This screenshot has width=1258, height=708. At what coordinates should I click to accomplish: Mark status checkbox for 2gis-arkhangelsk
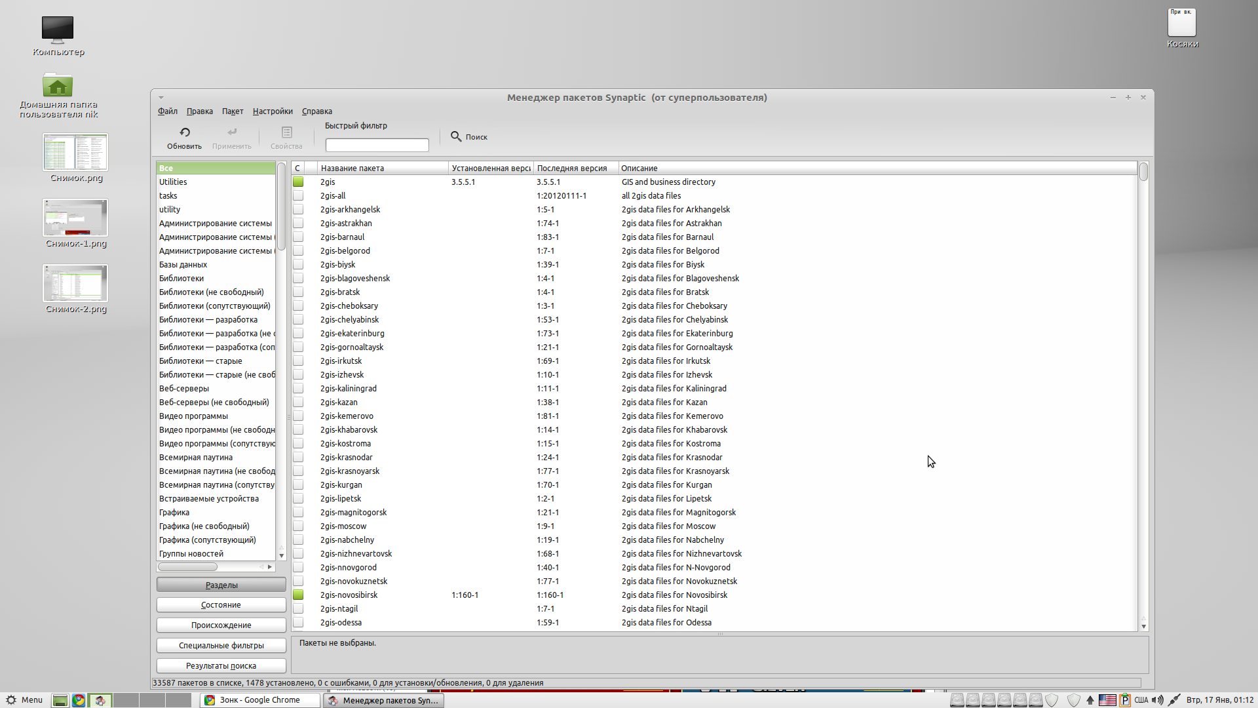[x=298, y=209]
